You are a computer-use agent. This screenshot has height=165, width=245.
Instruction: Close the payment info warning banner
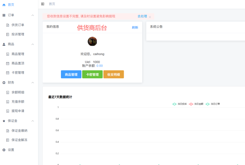click(x=150, y=17)
